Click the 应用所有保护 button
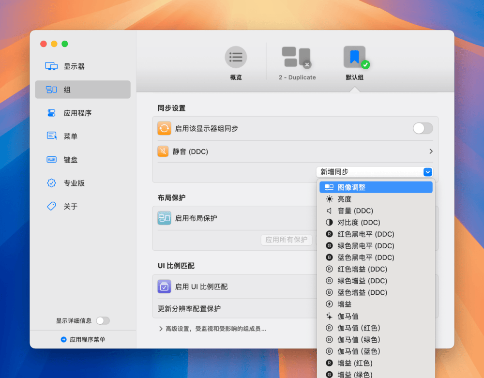The image size is (484, 378). pyautogui.click(x=287, y=240)
